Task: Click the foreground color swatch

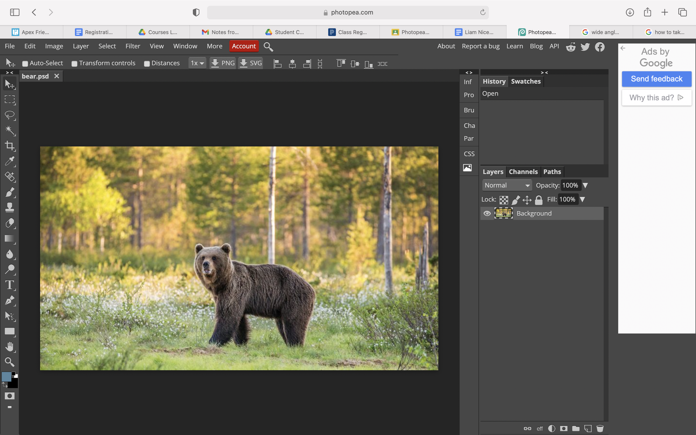Action: click(x=6, y=376)
